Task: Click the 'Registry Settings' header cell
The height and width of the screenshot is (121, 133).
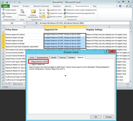Action: coord(108,31)
